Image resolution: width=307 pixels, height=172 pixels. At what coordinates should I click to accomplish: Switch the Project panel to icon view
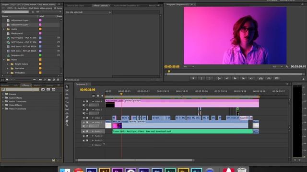click(x=7, y=80)
